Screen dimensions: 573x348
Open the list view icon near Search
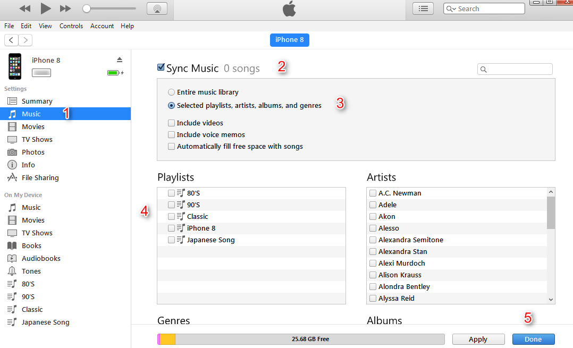tap(423, 9)
